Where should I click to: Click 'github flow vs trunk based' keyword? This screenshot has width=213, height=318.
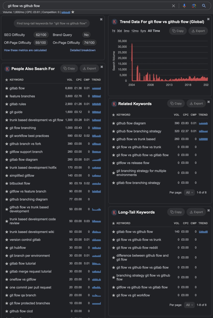pos(136,139)
